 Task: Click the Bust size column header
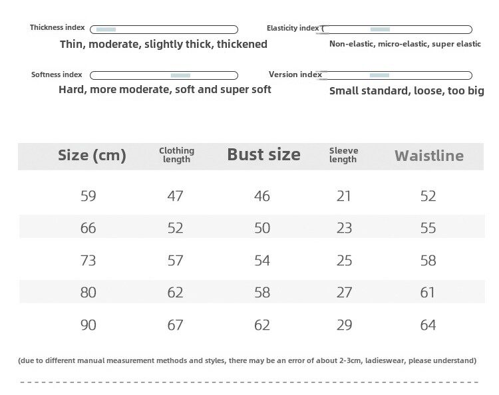pyautogui.click(x=263, y=155)
